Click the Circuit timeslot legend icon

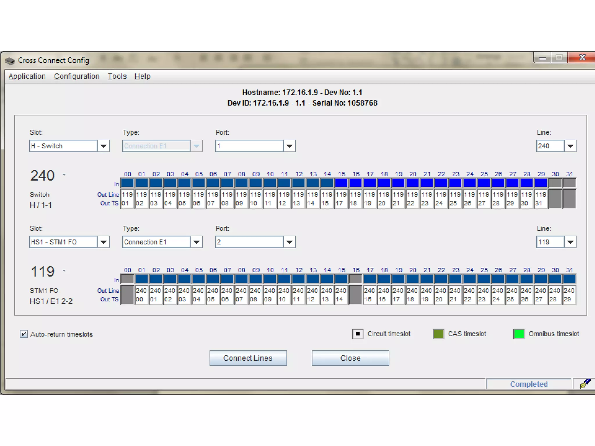click(x=358, y=334)
